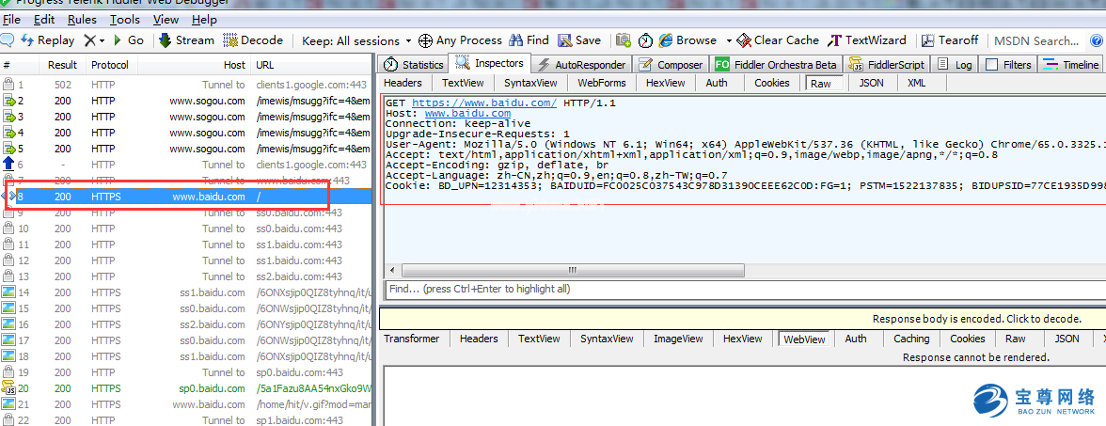Select the Inspectors tab

click(x=489, y=64)
